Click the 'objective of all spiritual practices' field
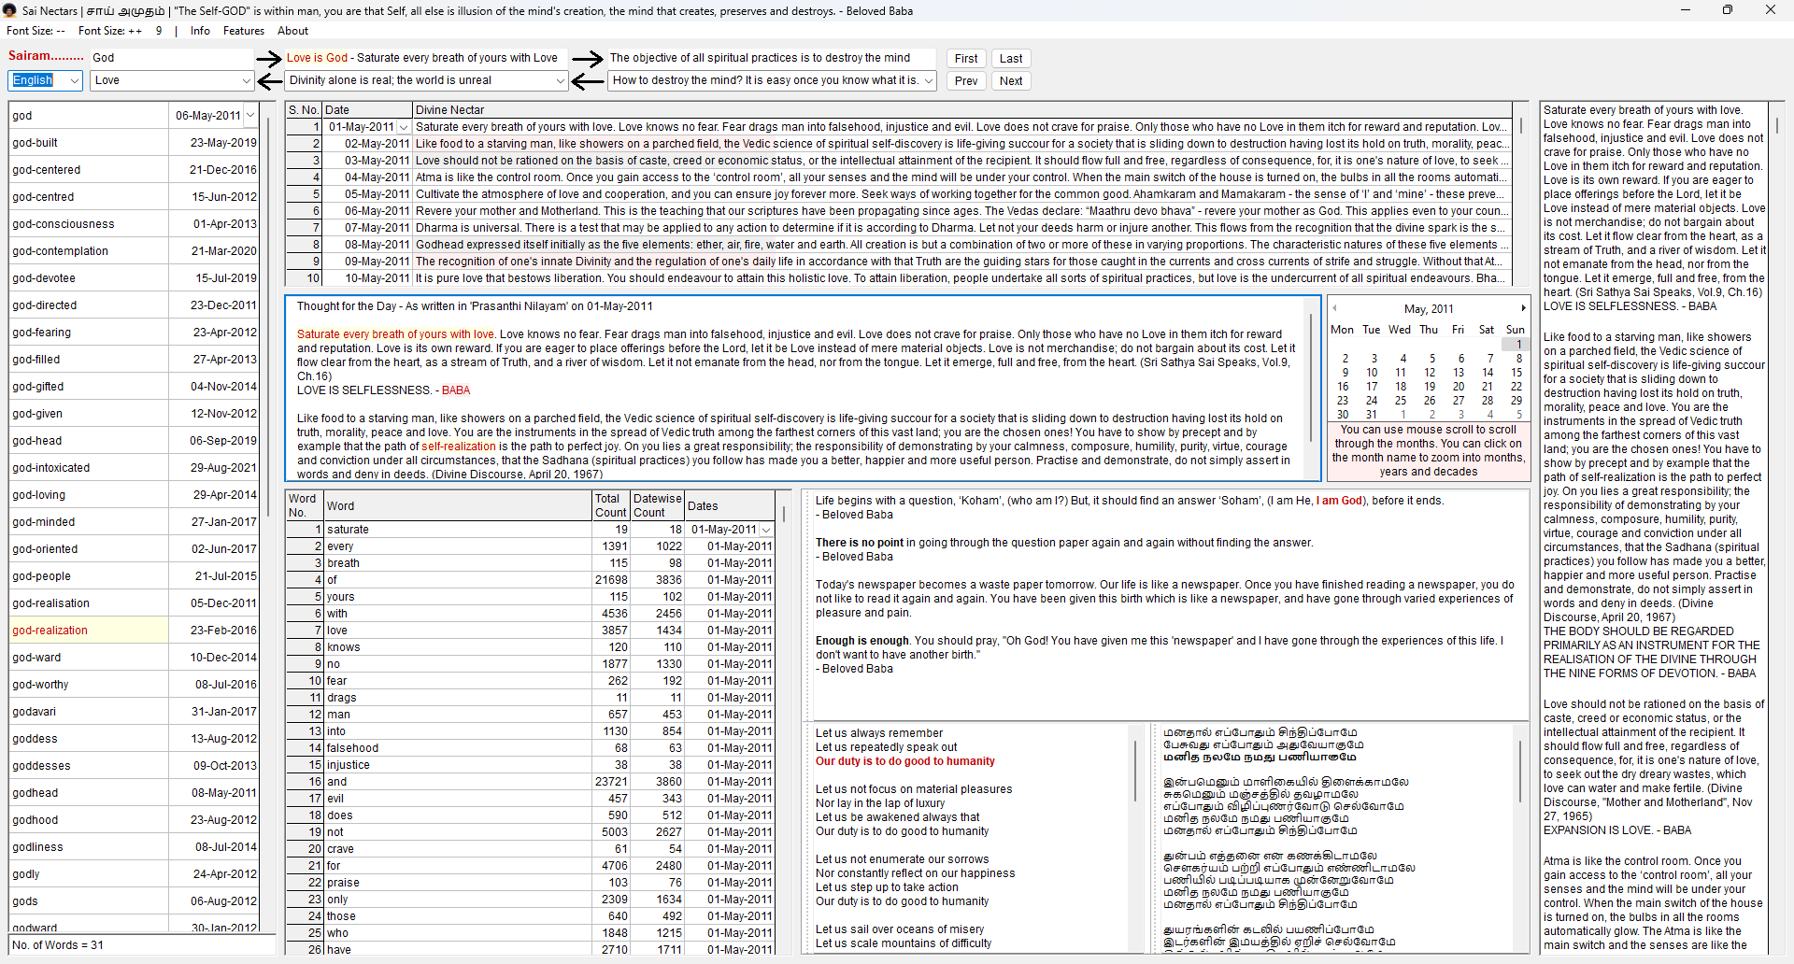1794x964 pixels. click(771, 58)
